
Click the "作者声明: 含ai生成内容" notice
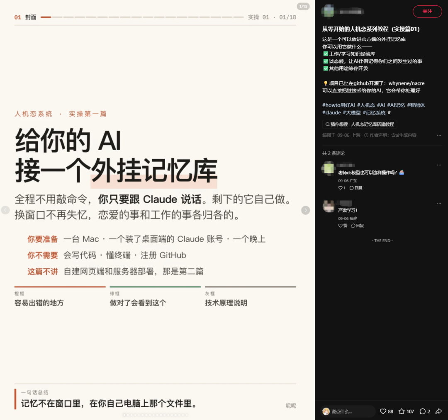coord(390,135)
